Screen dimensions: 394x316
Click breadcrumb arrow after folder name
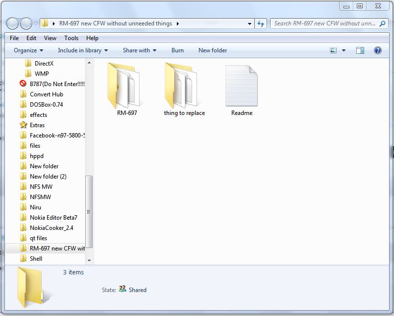tap(178, 23)
